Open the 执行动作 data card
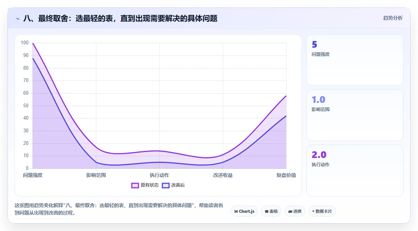The width and height of the screenshot is (418, 231). (x=355, y=170)
